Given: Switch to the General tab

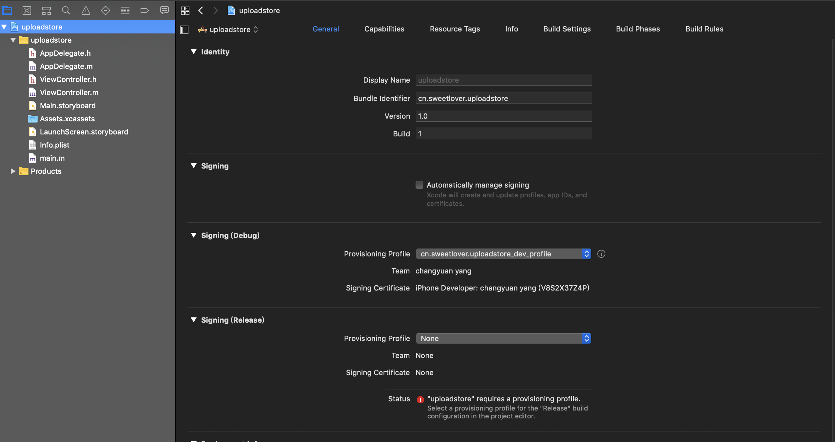Looking at the screenshot, I should [x=326, y=29].
